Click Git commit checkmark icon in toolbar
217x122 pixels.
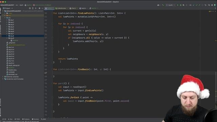[x=197, y=5]
